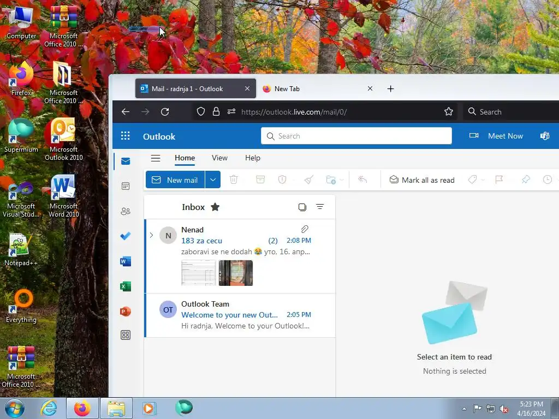The width and height of the screenshot is (559, 419).
Task: Open the document attachment thumbnail
Action: click(199, 273)
